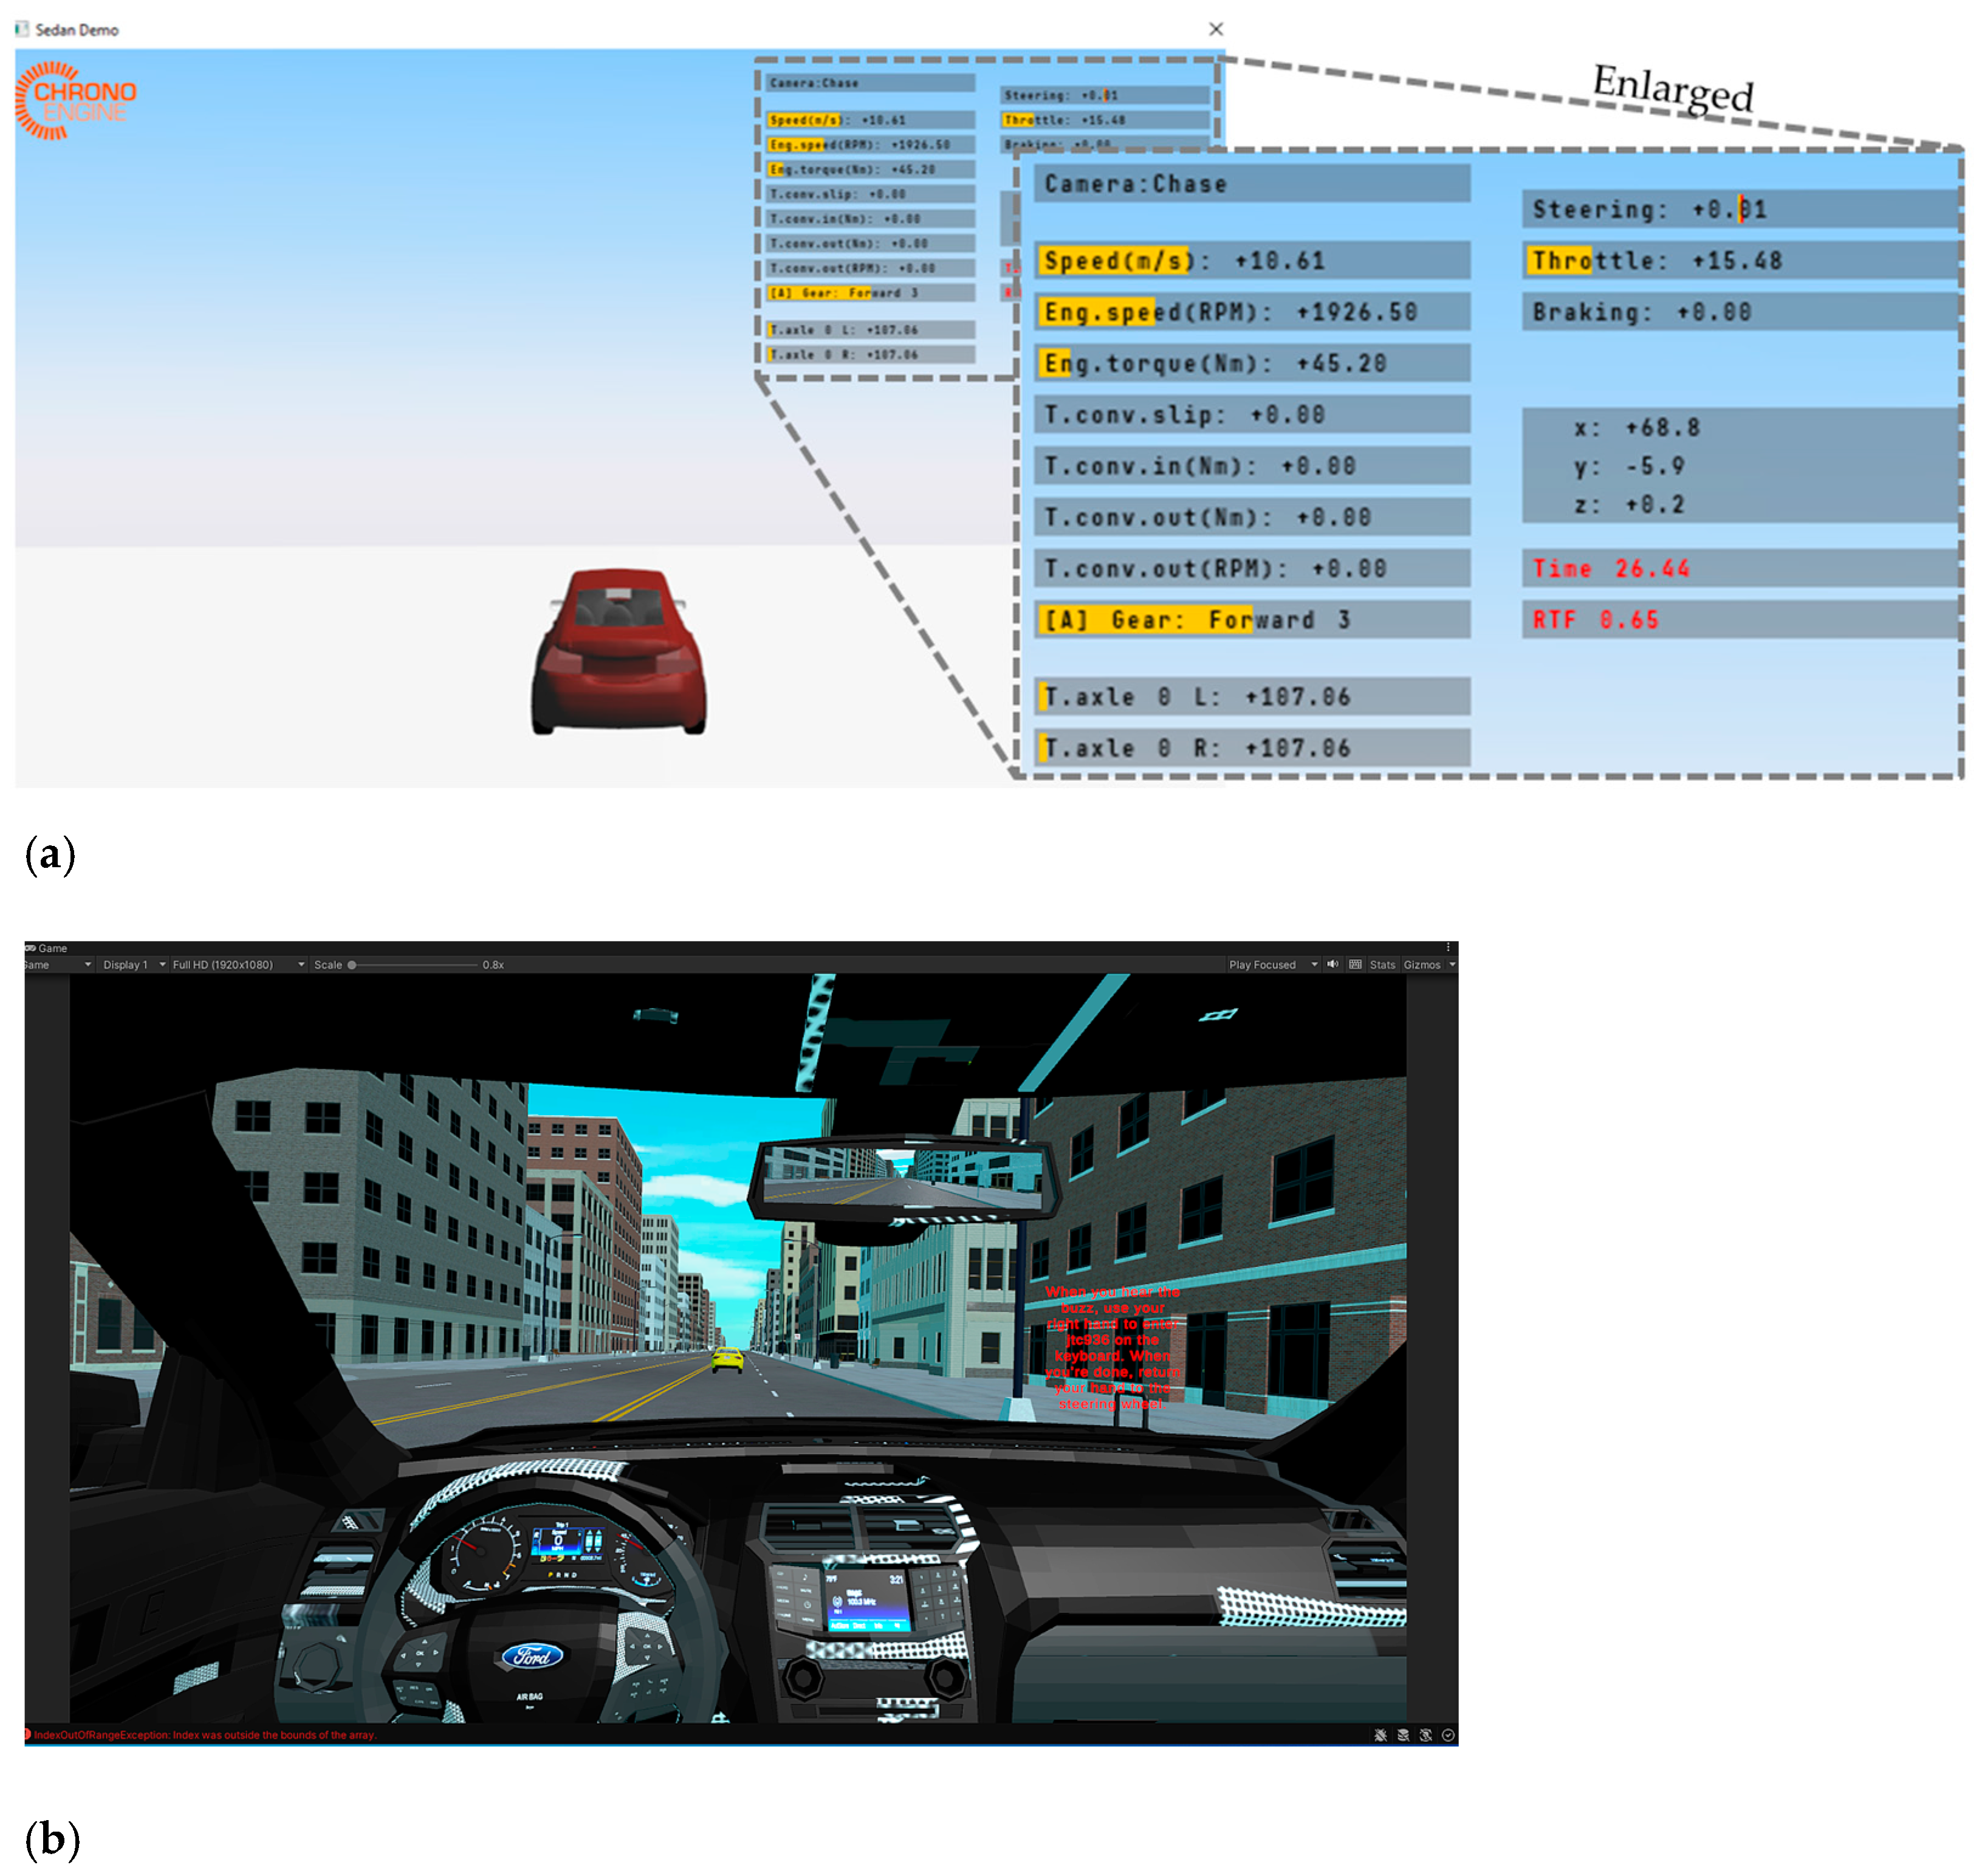The height and width of the screenshot is (1876, 1976).
Task: Open the Game view mode dropdown
Action: tap(55, 965)
